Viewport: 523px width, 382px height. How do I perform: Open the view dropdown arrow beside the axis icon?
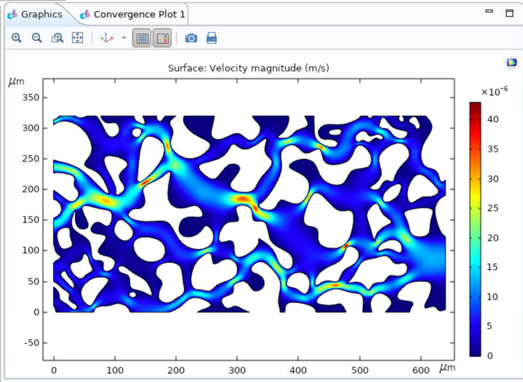(124, 38)
